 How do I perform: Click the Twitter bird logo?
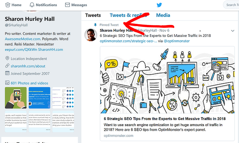pyautogui.click(x=159, y=5)
